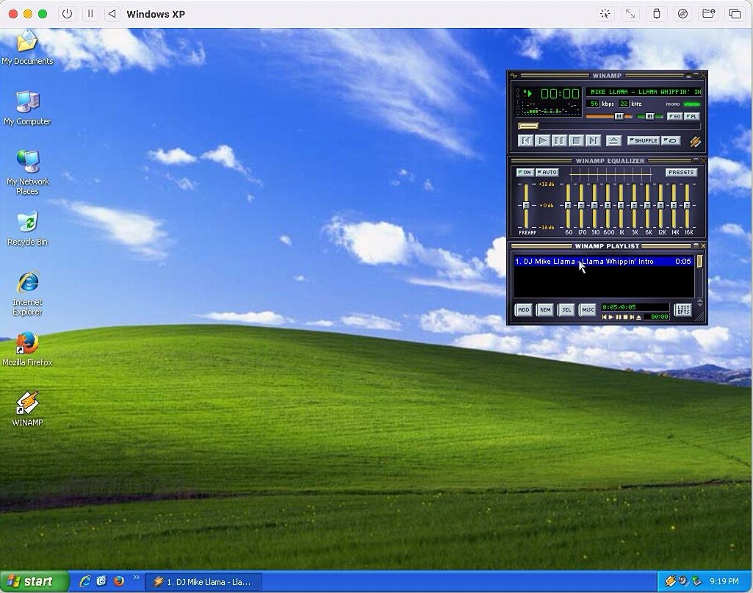Click the song position seek bar handle
This screenshot has height=593, width=753.
click(528, 126)
